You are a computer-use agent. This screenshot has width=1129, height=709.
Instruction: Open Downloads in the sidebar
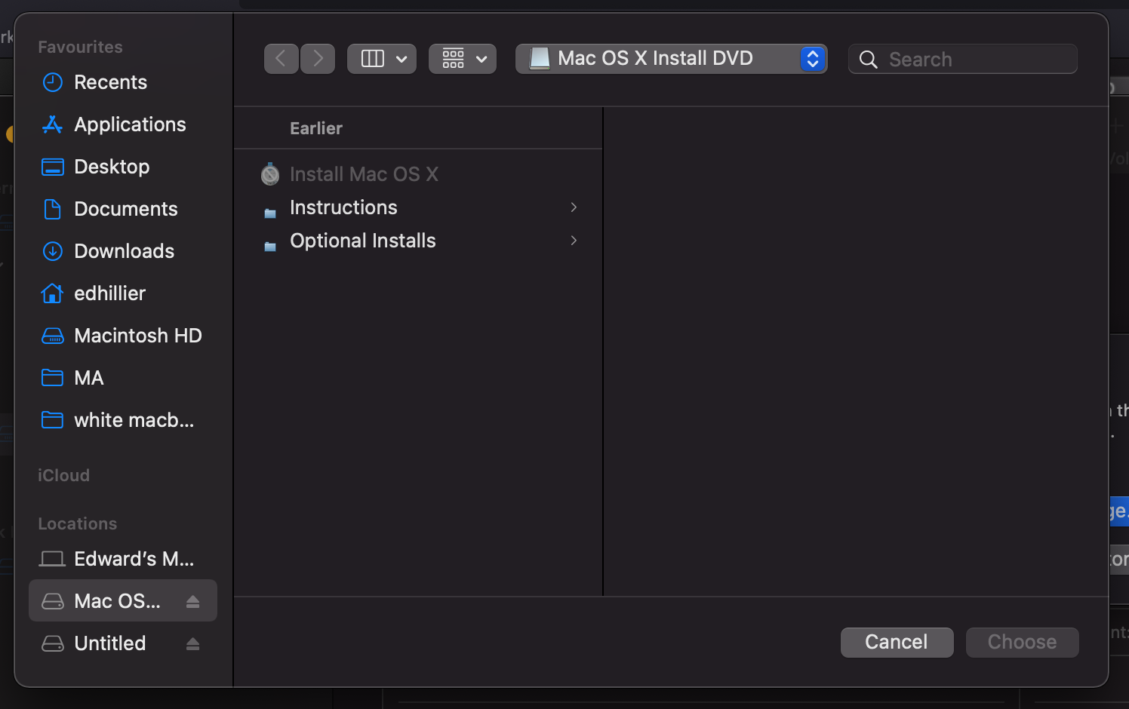(123, 251)
